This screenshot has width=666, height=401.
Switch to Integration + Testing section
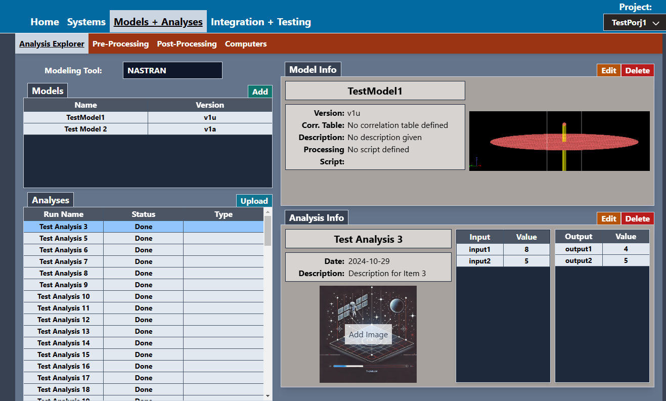260,22
